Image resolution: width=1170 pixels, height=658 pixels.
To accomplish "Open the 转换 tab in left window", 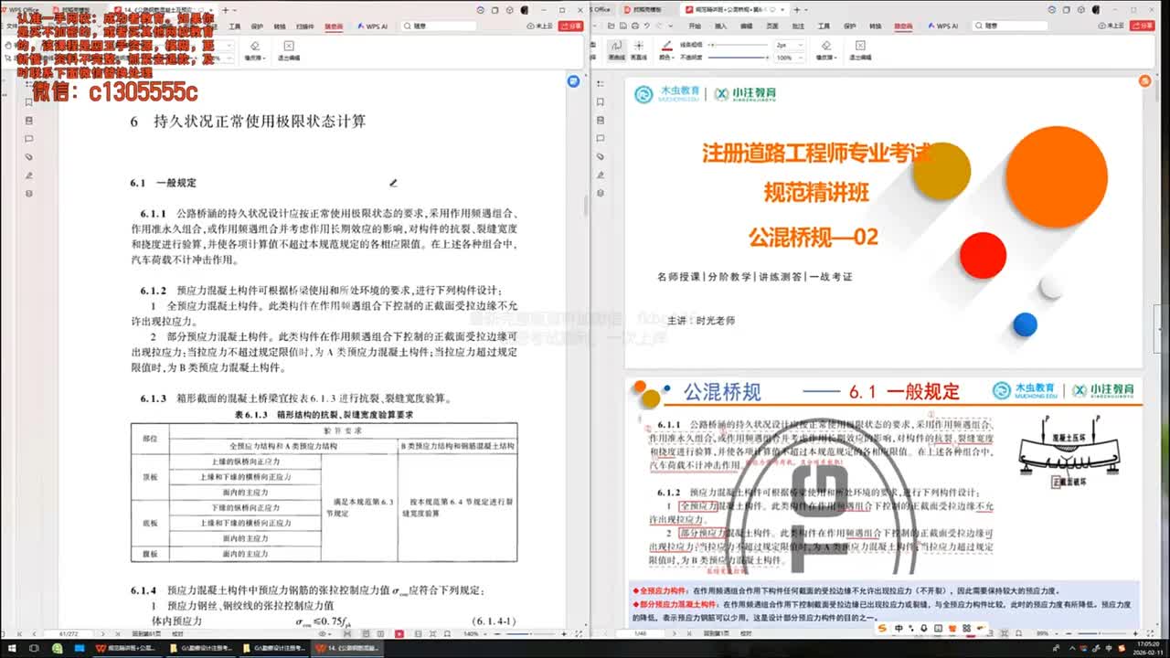I will [280, 27].
